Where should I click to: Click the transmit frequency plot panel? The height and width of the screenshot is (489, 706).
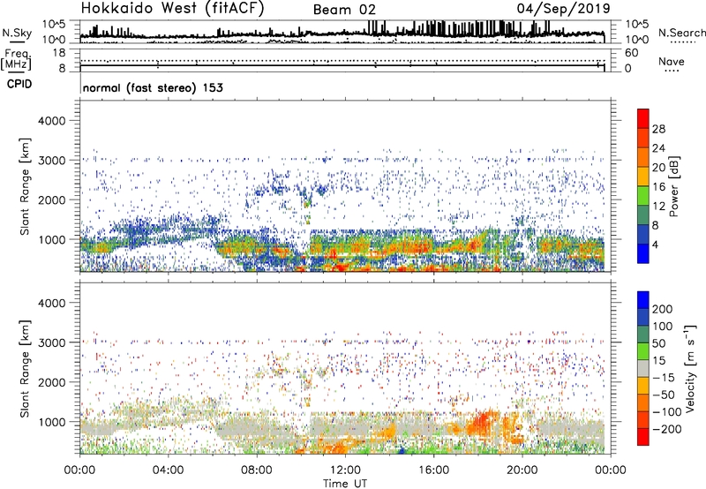(x=345, y=60)
